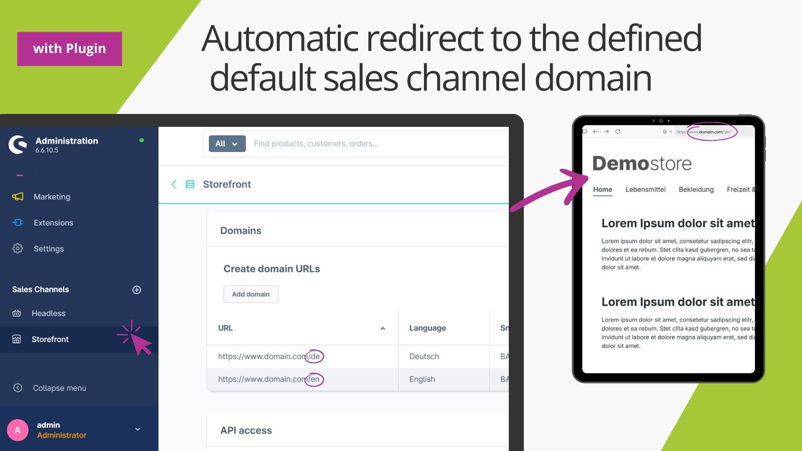Open Lebensmittel category in Demostore
Image resolution: width=802 pixels, height=451 pixels.
coord(645,190)
